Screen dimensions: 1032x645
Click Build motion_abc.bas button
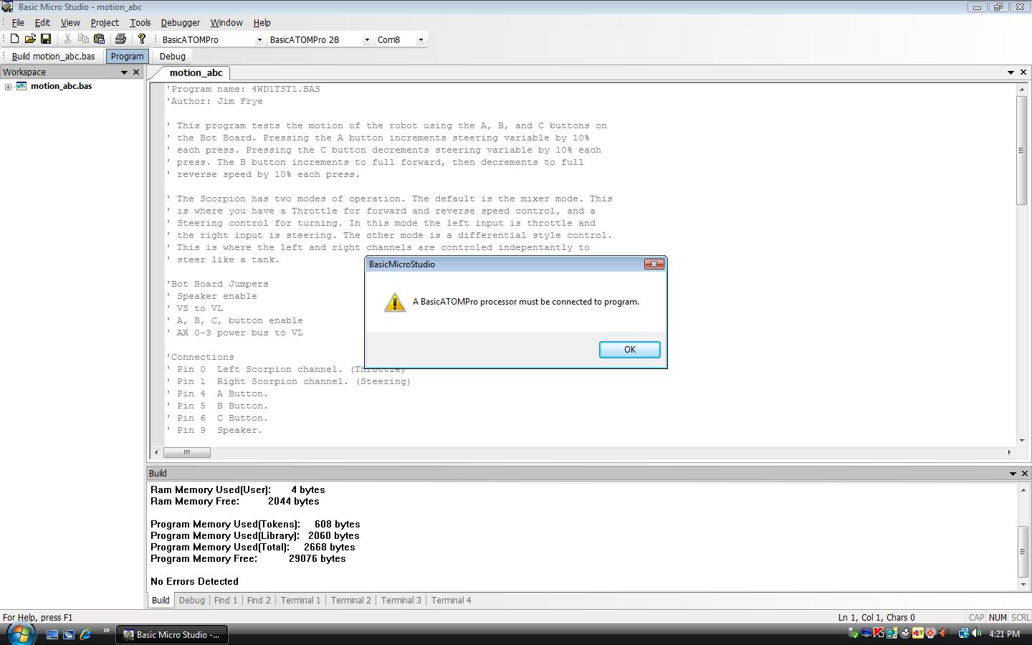click(x=54, y=56)
